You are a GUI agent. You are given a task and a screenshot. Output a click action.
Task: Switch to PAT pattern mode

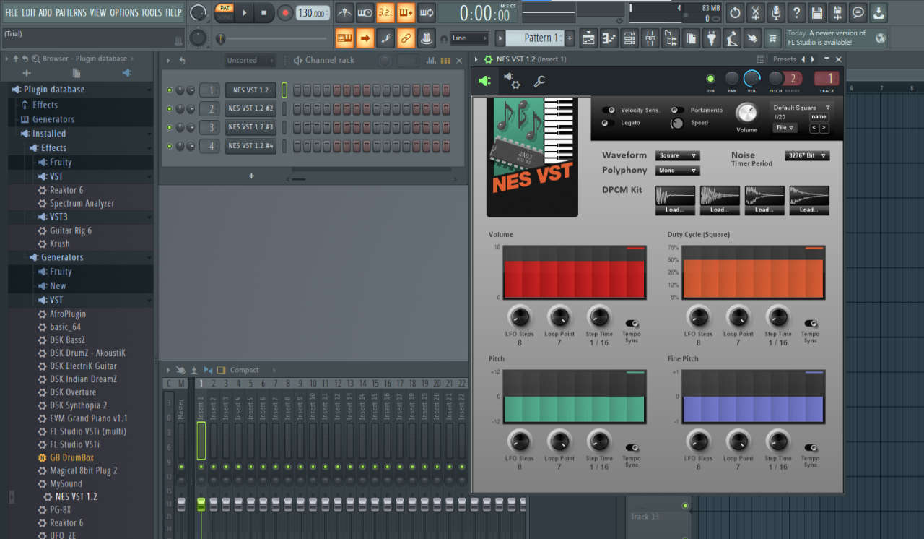pyautogui.click(x=225, y=8)
